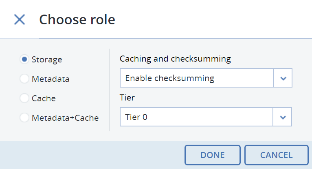Close the Choose role dialog with X
Image resolution: width=312 pixels, height=169 pixels.
click(x=20, y=19)
